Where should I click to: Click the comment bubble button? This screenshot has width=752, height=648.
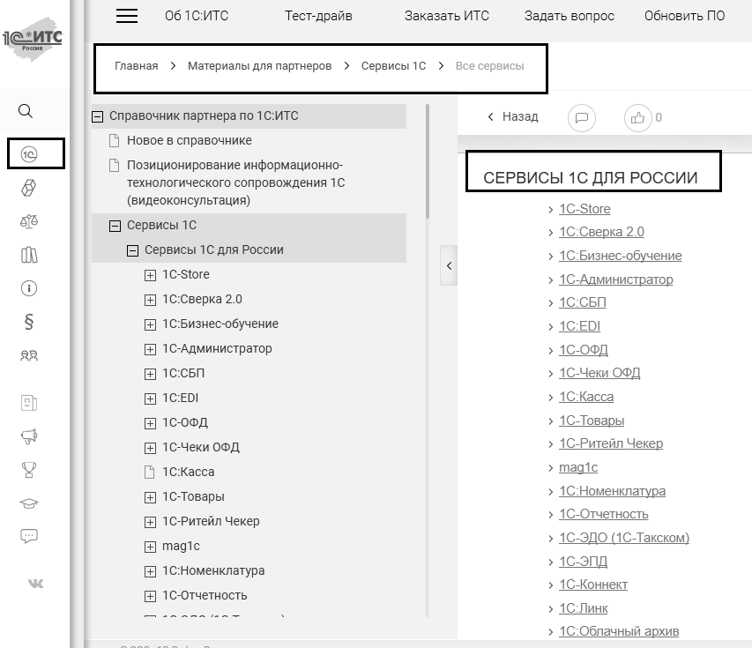582,117
